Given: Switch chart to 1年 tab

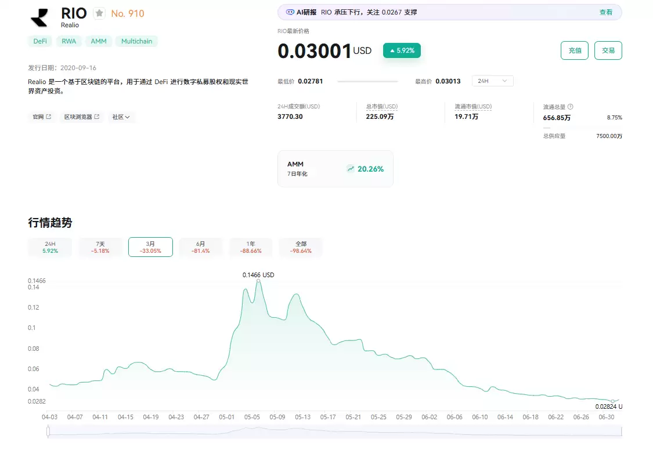Looking at the screenshot, I should coord(251,247).
